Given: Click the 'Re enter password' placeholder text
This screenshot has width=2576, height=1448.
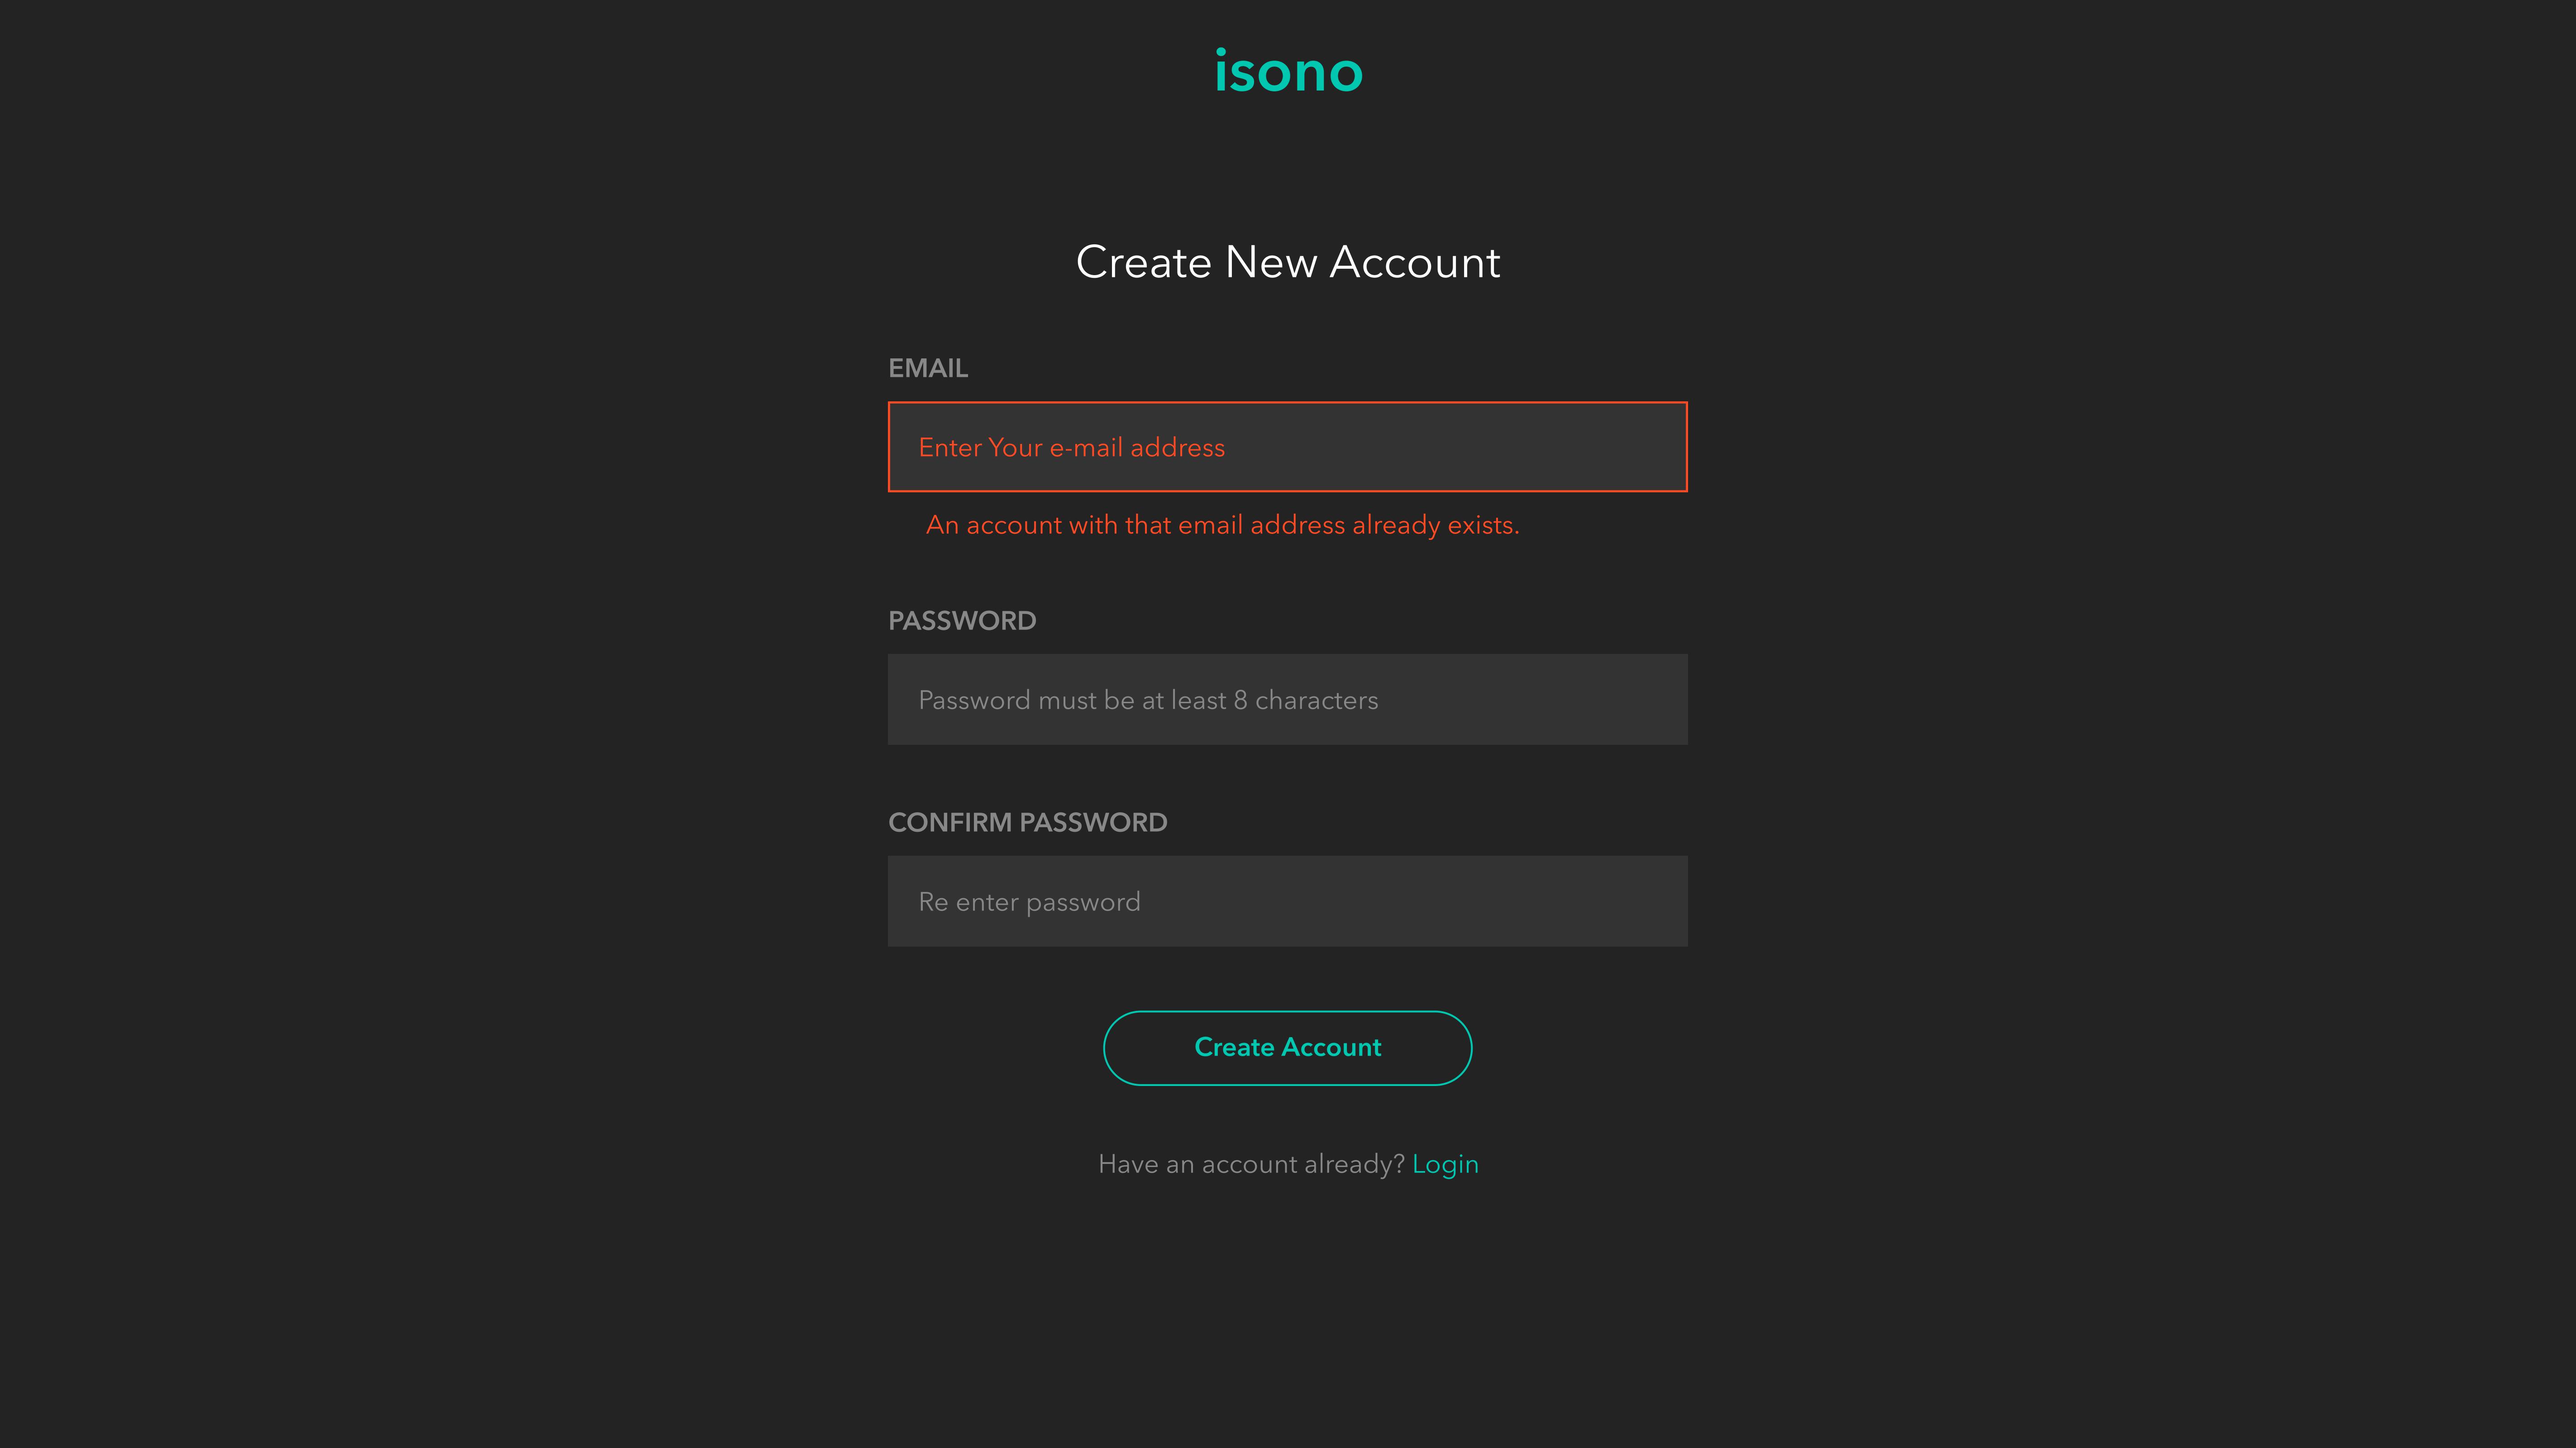Looking at the screenshot, I should click(x=1029, y=902).
